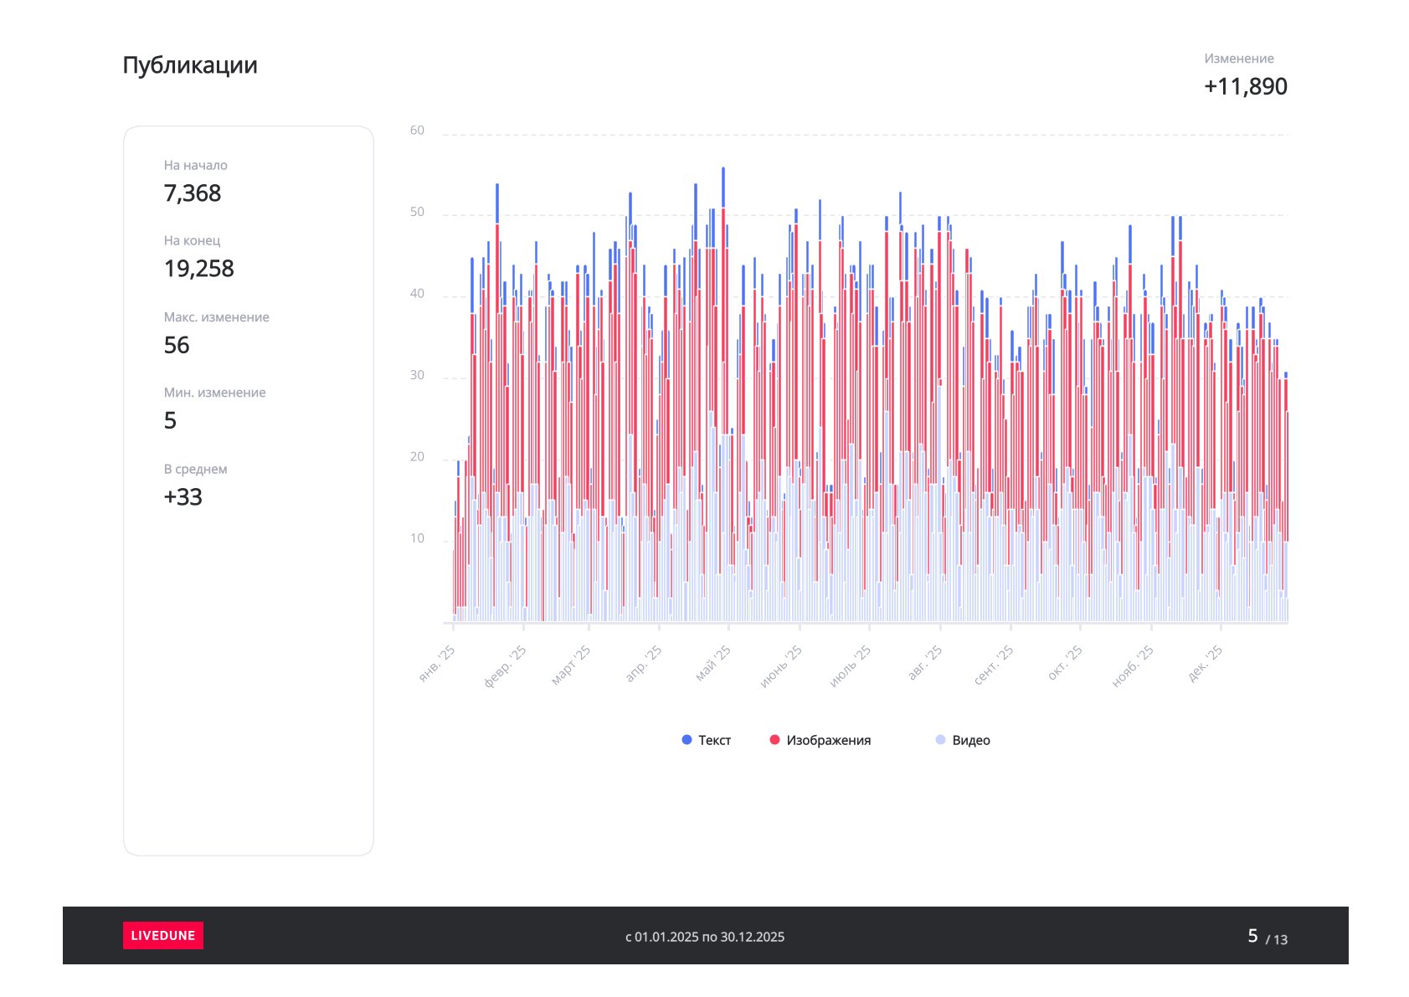The width and height of the screenshot is (1409, 997).
Task: Toggle the Текст series label in the legend
Action: 714,740
